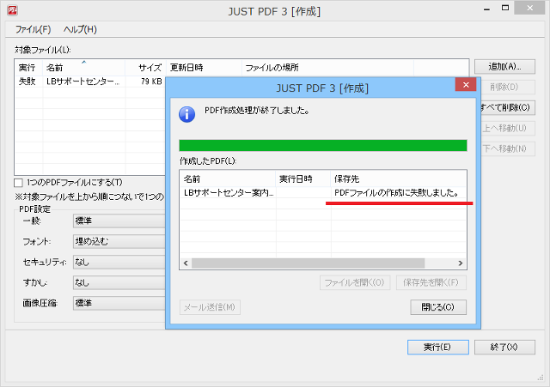Click the 79 KB size cell
Viewport: 550px width, 387px height.
point(151,82)
